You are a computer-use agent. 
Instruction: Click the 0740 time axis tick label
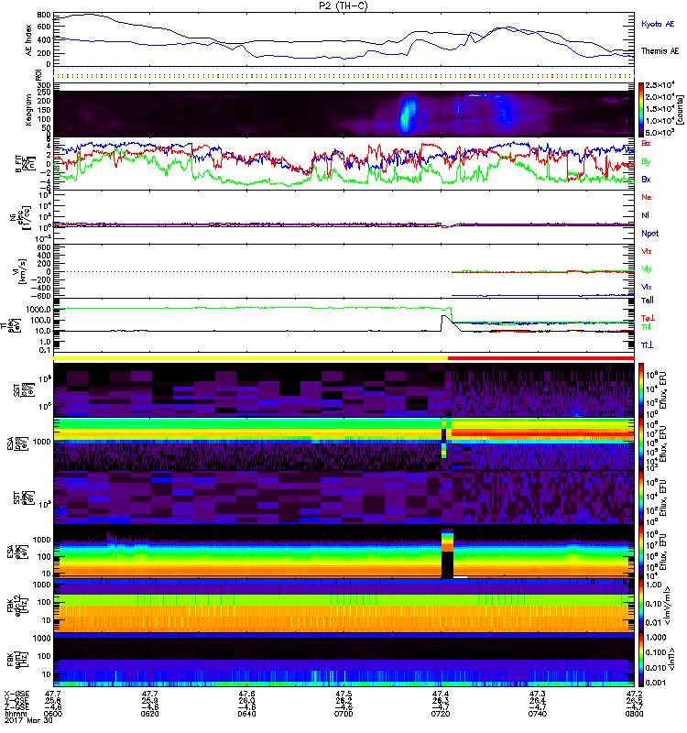pos(538,714)
